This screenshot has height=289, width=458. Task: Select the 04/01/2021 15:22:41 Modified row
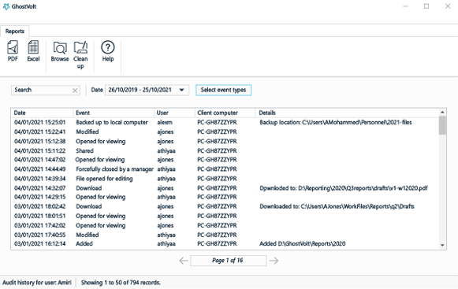point(225,132)
